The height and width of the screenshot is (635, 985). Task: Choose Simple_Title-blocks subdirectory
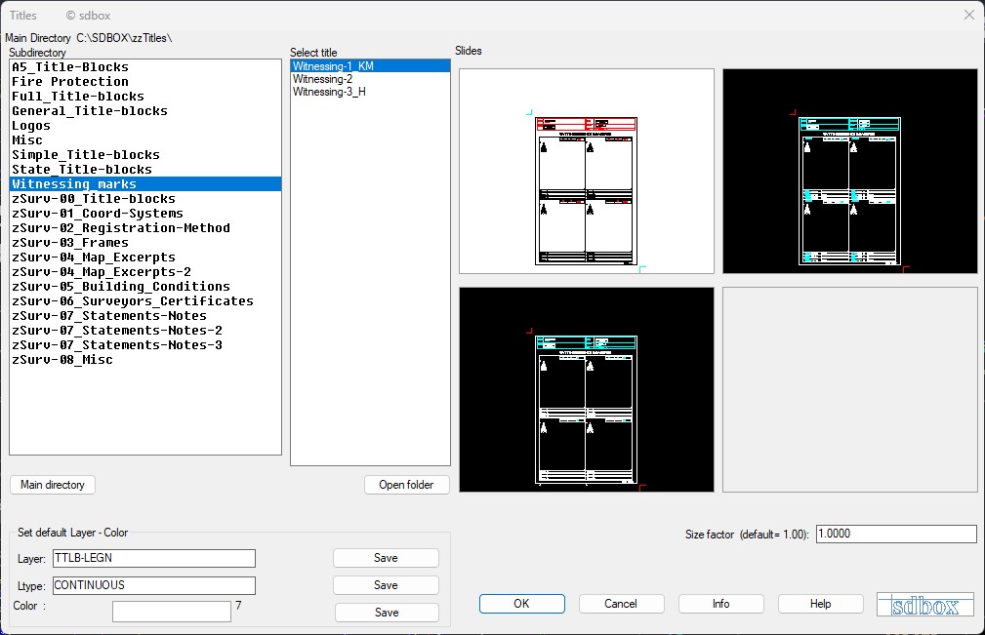[x=145, y=155]
